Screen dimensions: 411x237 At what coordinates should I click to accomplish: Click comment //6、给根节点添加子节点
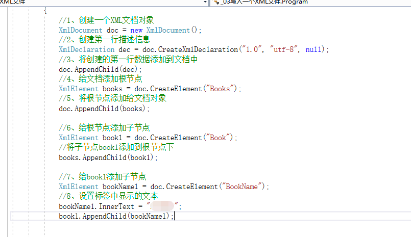click(x=104, y=127)
